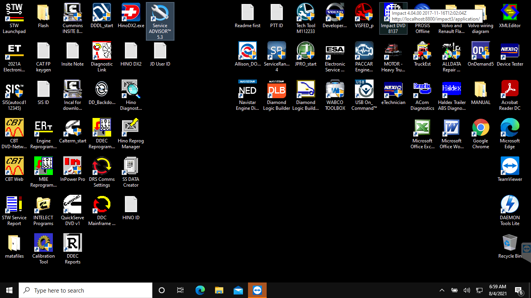Launch SIS(autocd112345) shortcut
The width and height of the screenshot is (531, 298).
click(14, 95)
